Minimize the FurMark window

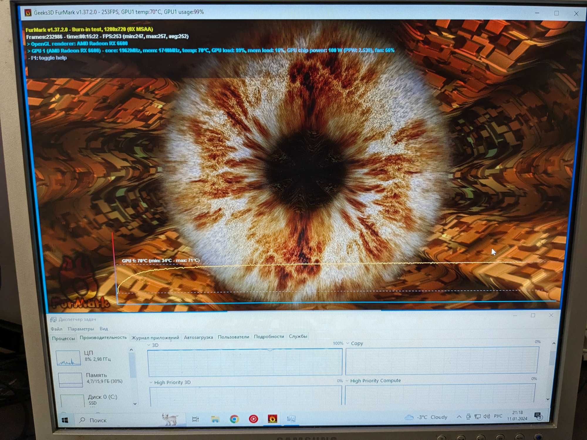(537, 13)
